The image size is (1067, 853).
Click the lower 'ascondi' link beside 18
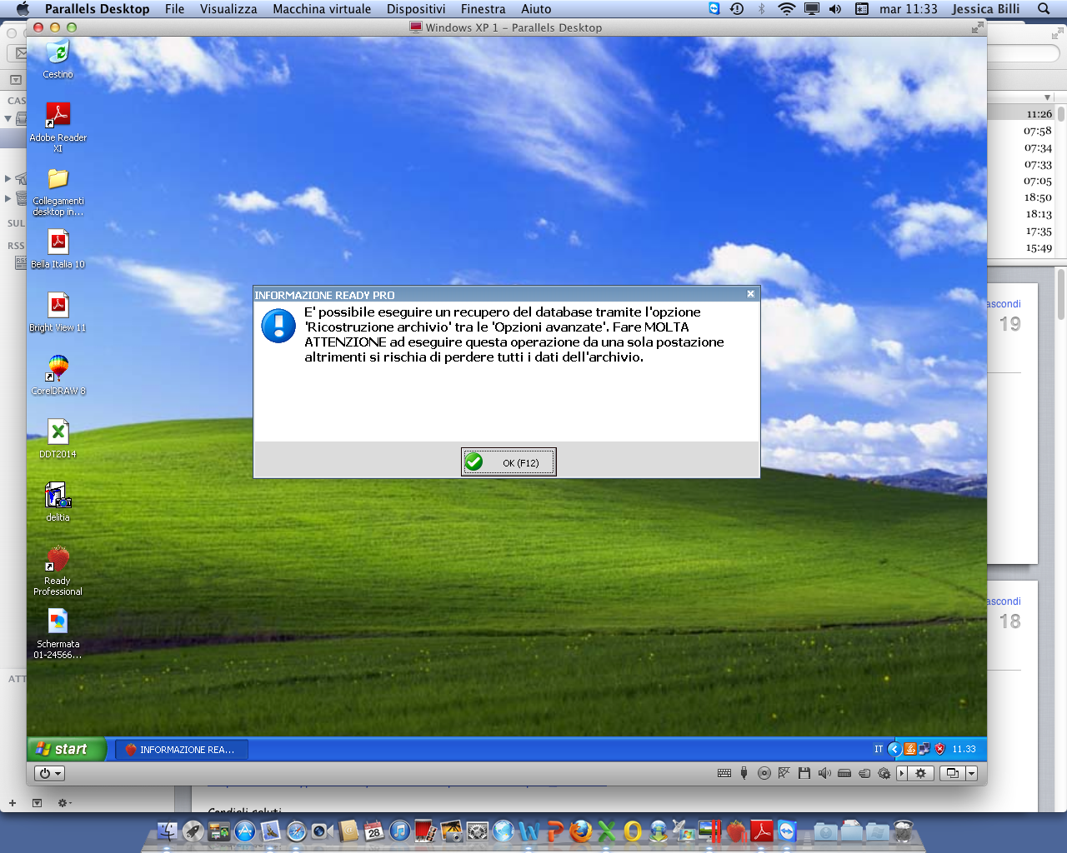(1004, 601)
